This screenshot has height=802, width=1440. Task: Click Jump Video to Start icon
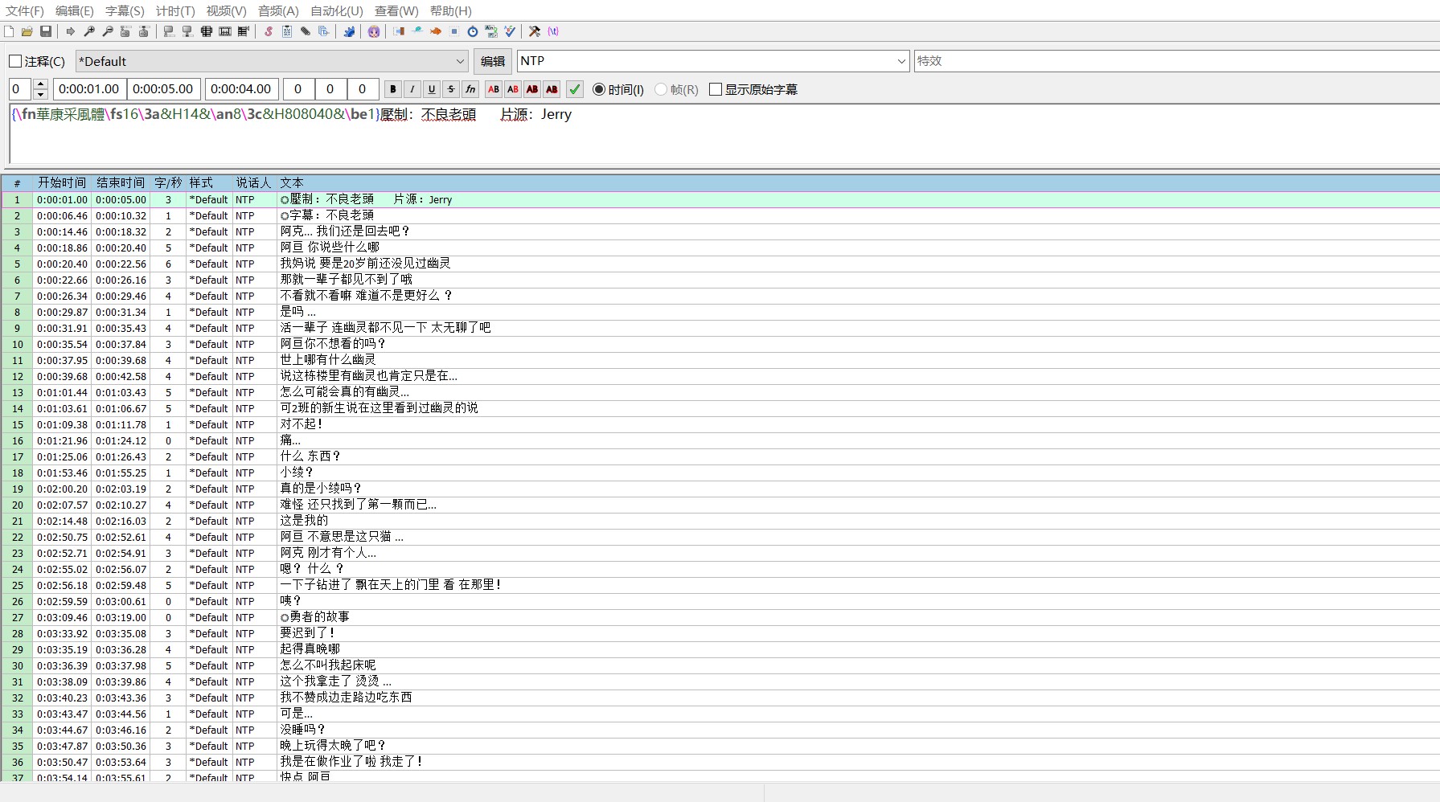126,31
